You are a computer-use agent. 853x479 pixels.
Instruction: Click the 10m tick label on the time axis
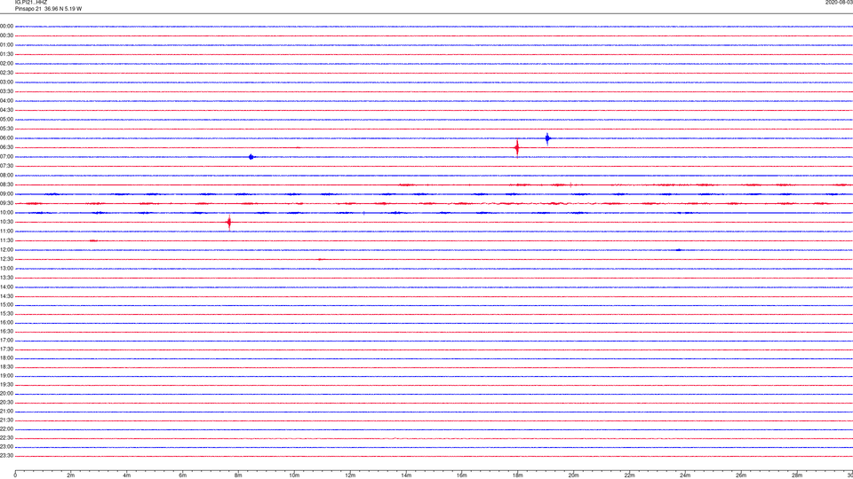tap(294, 475)
